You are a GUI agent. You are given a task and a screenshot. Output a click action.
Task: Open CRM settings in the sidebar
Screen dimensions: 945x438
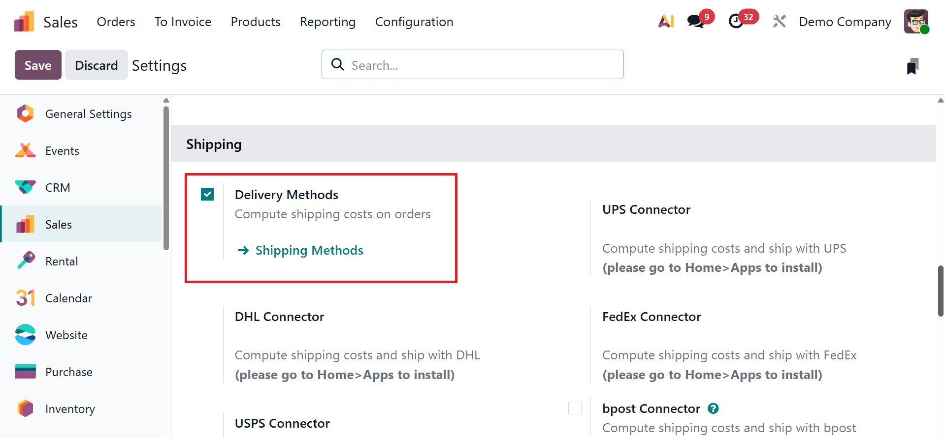point(59,187)
